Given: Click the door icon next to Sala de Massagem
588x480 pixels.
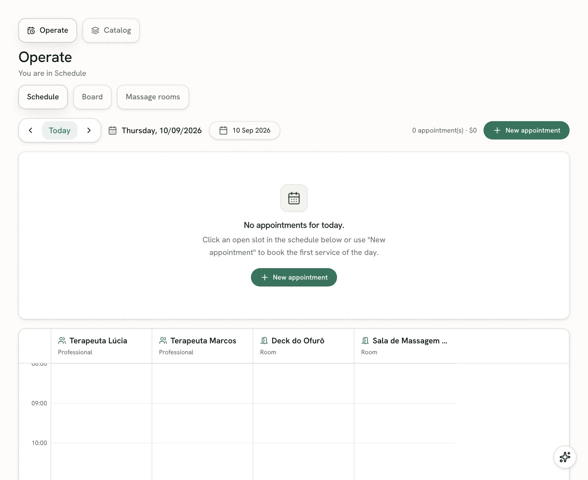Looking at the screenshot, I should 365,341.
